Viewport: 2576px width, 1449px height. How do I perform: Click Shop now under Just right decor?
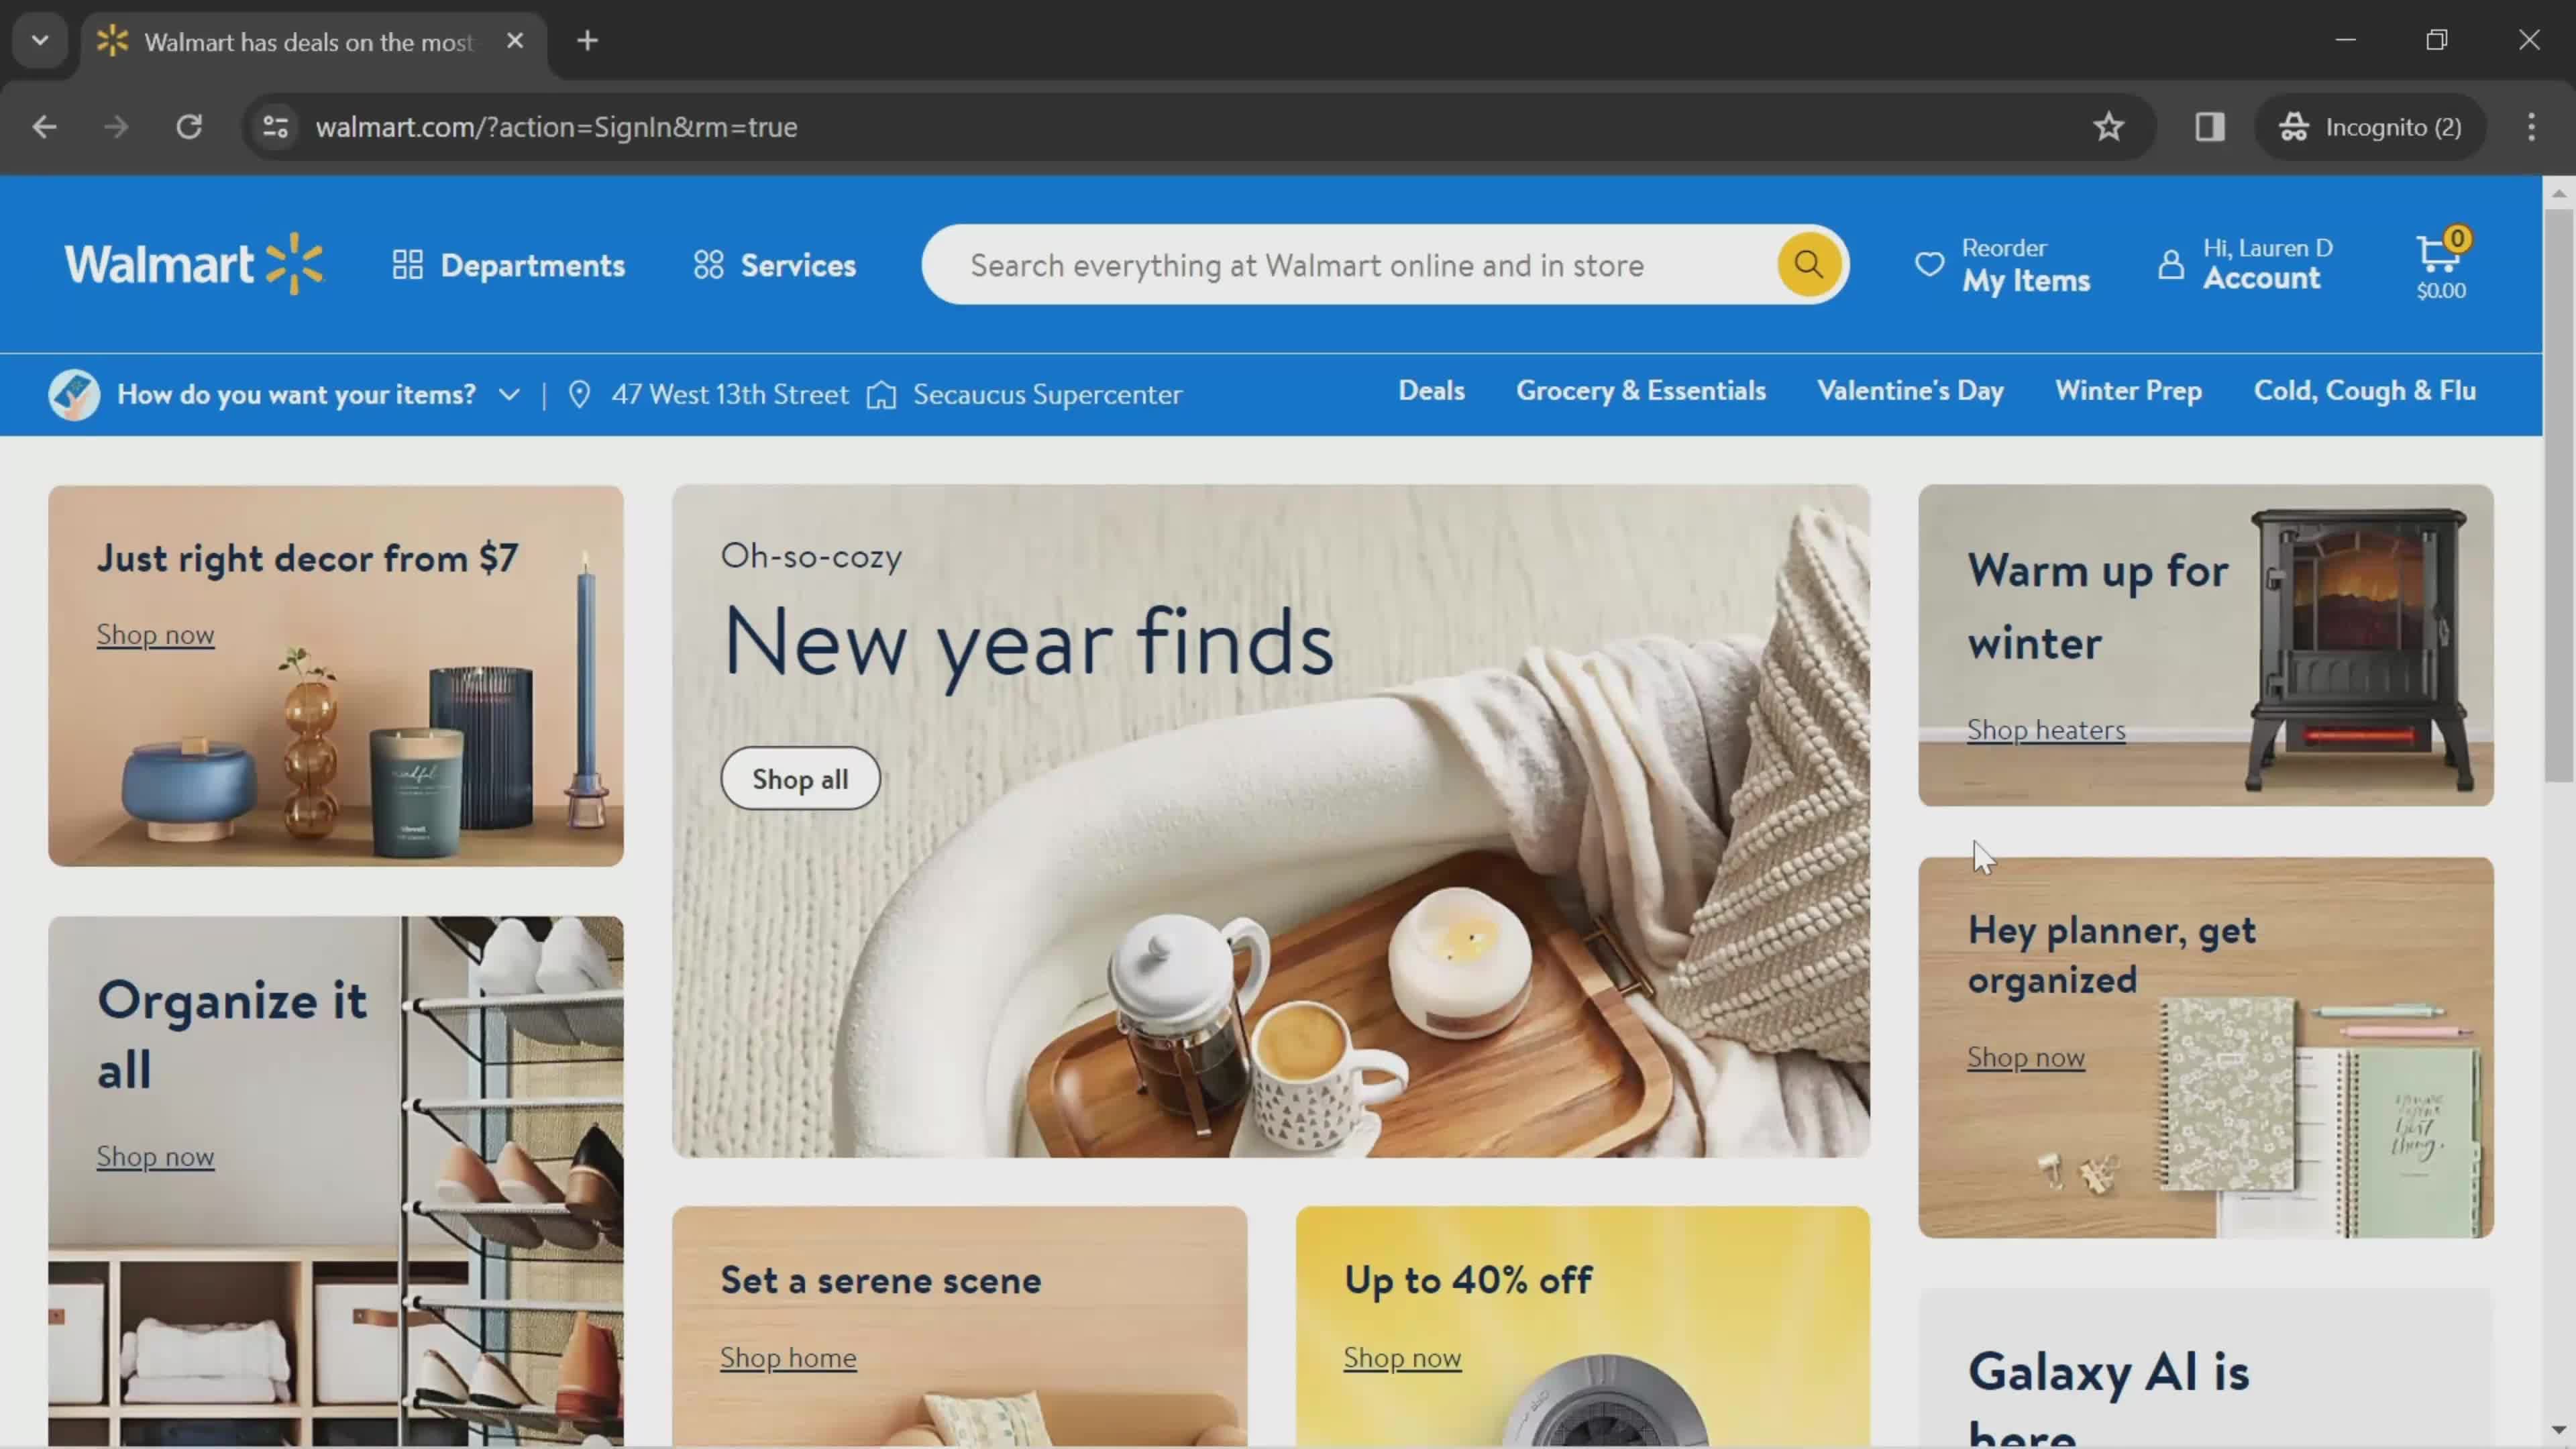pyautogui.click(x=155, y=635)
